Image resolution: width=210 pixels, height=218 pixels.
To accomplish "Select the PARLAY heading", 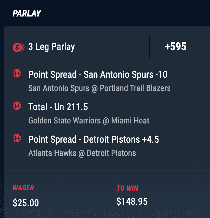I will [x=27, y=13].
